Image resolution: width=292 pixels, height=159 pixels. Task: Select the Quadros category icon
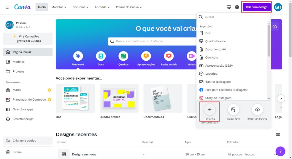123,56
